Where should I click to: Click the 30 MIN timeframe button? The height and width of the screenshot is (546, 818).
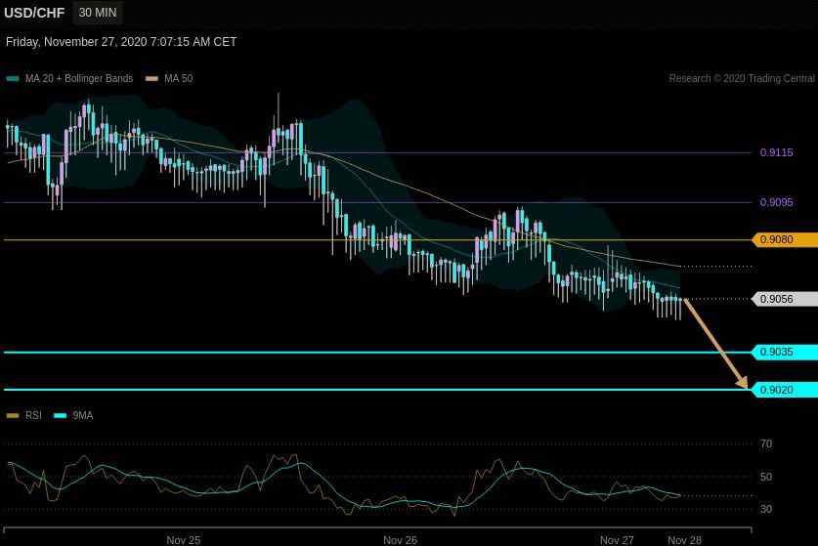98,13
